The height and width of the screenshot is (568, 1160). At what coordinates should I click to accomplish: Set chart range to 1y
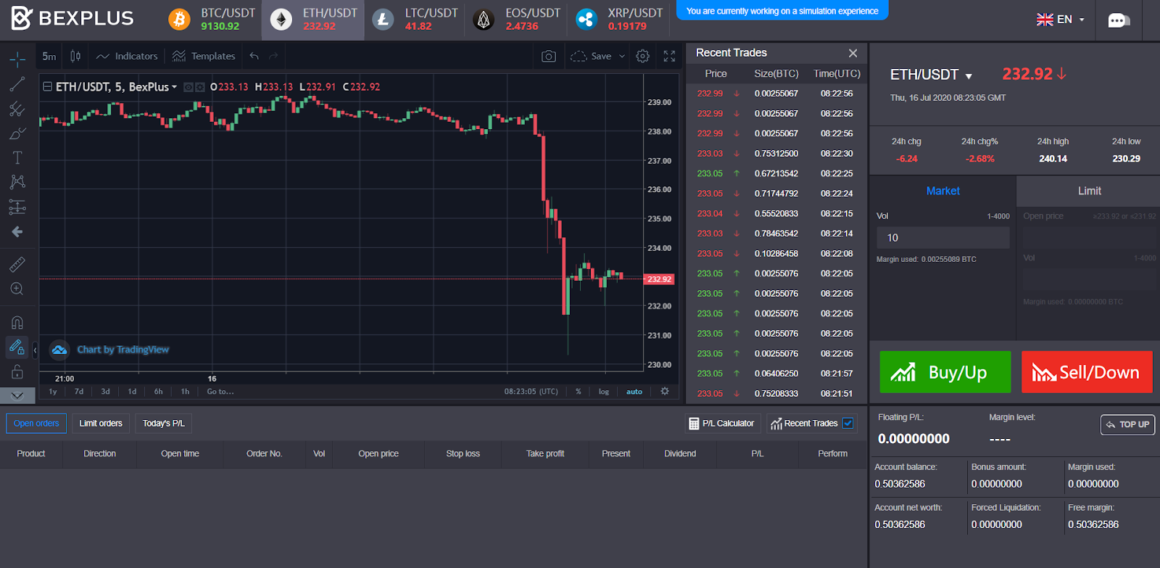pyautogui.click(x=53, y=392)
